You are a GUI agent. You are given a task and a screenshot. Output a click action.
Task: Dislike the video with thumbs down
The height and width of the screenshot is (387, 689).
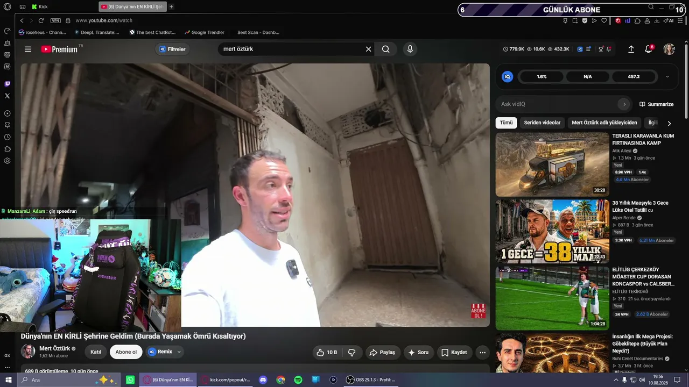click(x=352, y=352)
